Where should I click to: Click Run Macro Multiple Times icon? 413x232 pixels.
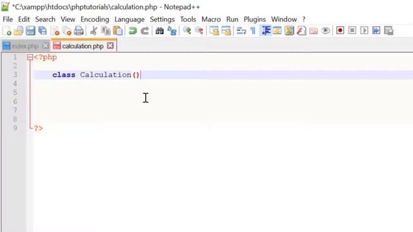pos(376,30)
